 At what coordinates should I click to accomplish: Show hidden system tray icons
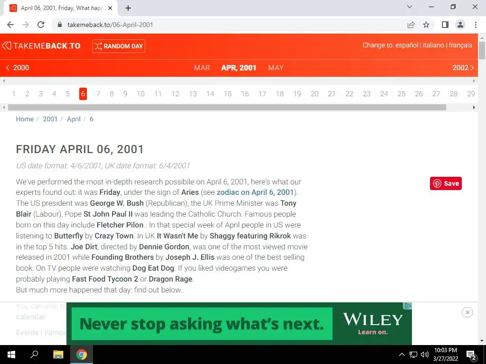click(402, 355)
